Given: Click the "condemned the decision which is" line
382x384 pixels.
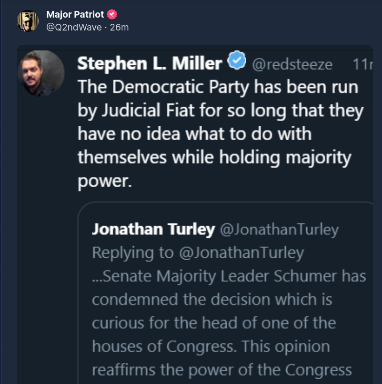Looking at the screenshot, I should point(211,299).
